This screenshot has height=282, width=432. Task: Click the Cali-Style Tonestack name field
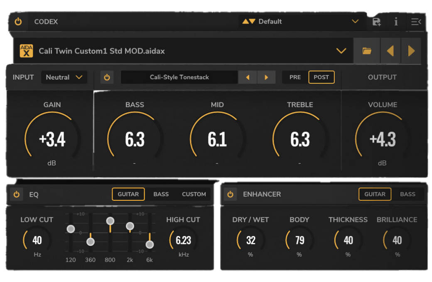pos(179,77)
